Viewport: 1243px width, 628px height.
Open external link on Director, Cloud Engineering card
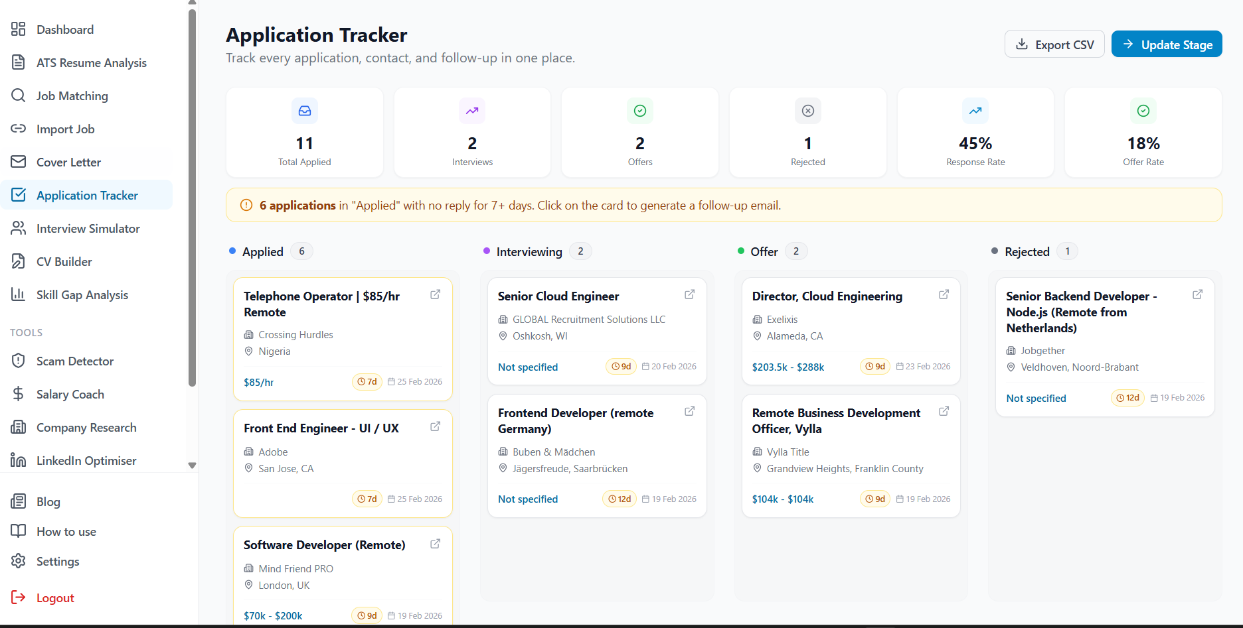coord(944,294)
